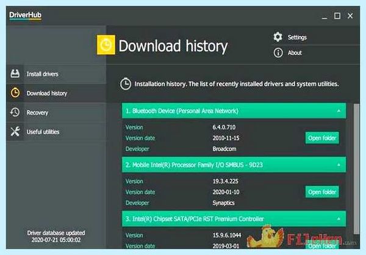366x255 pixels.
Task: Collapse the Intel Chipset SATA/PCIe entry arrow
Action: 339,219
